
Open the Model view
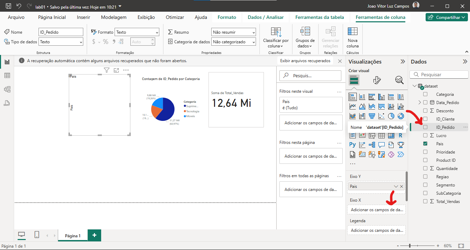[7, 89]
